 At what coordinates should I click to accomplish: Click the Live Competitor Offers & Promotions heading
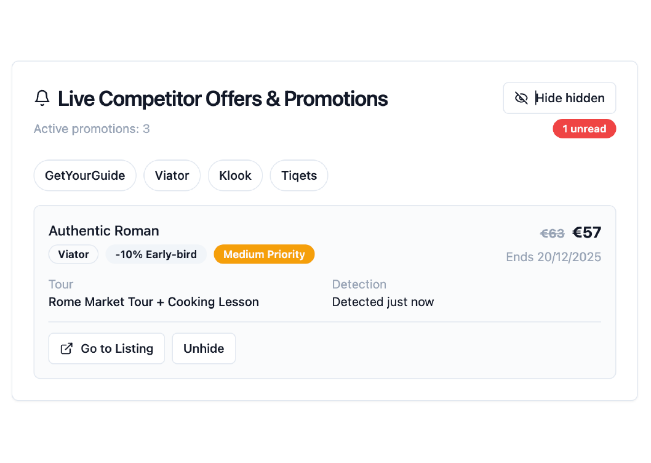click(223, 99)
